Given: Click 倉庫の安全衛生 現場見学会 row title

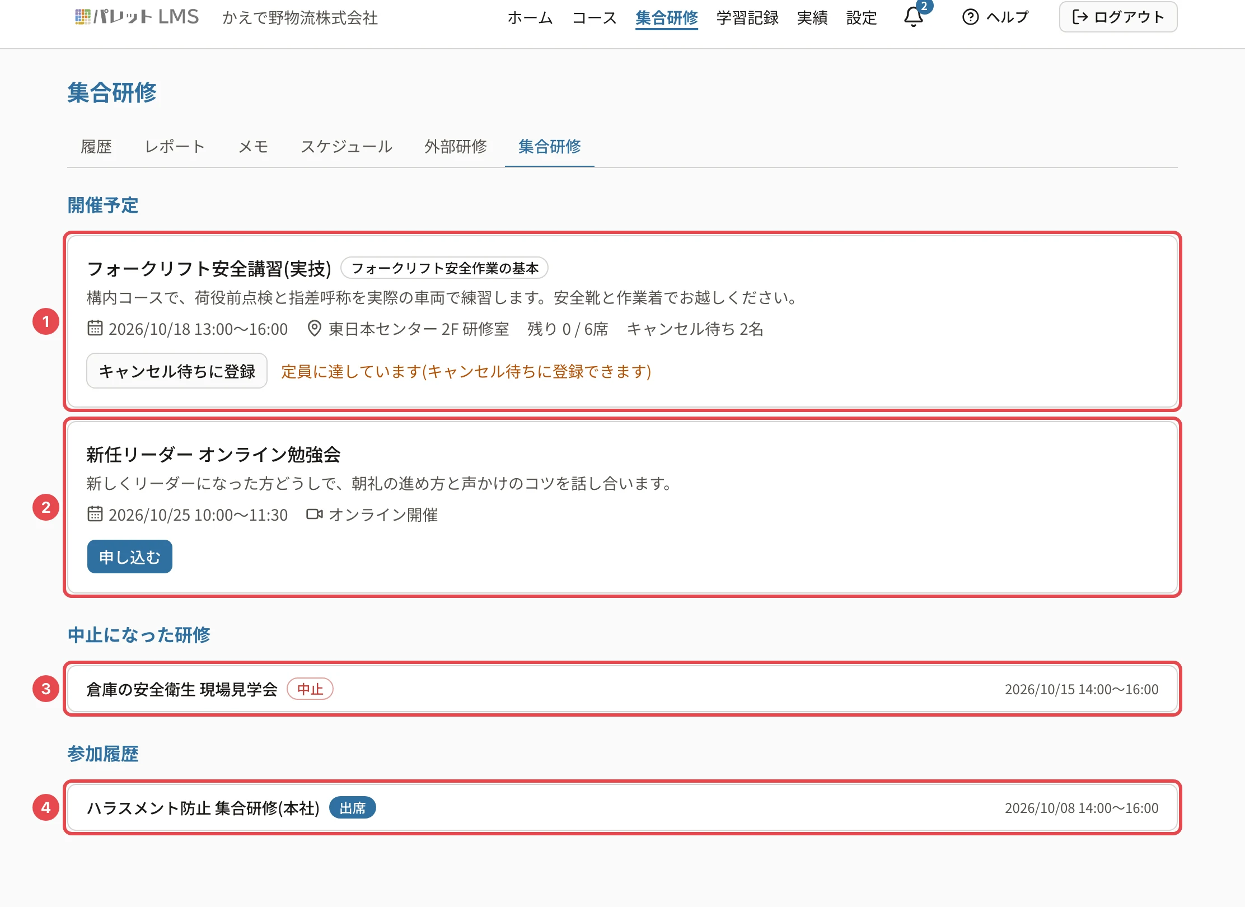Looking at the screenshot, I should point(182,689).
